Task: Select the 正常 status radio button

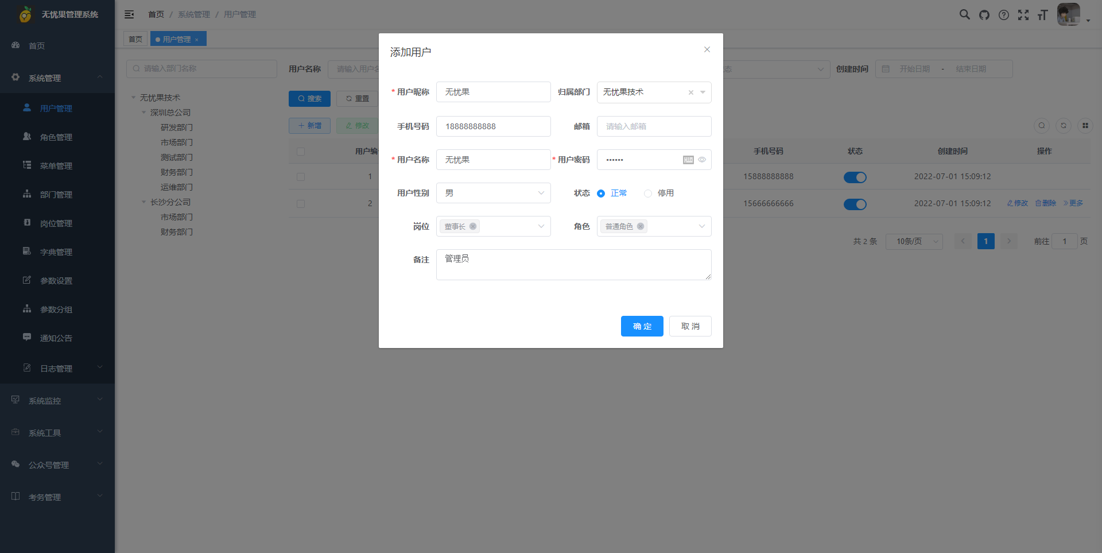Action: [601, 194]
